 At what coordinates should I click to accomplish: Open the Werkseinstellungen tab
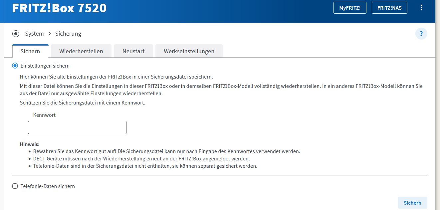(x=189, y=51)
